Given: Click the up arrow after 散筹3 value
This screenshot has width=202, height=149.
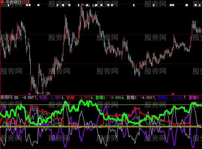Looking at the screenshot, I should pyautogui.click(x=185, y=97).
